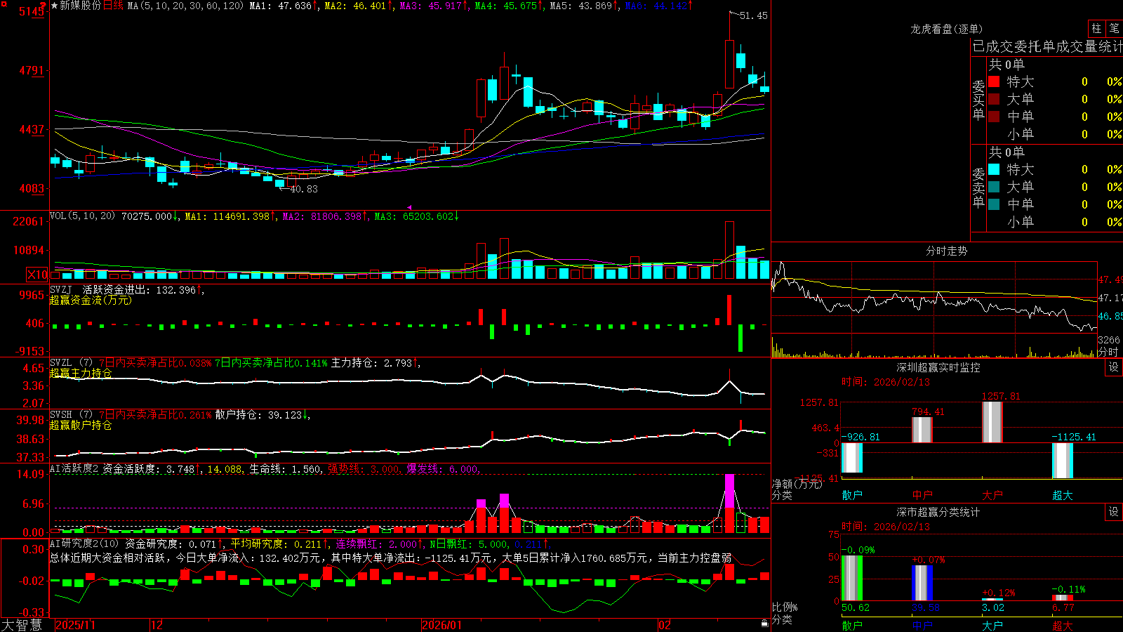The height and width of the screenshot is (632, 1123).
Task: Click the X10 volume scale box
Action: click(x=37, y=275)
